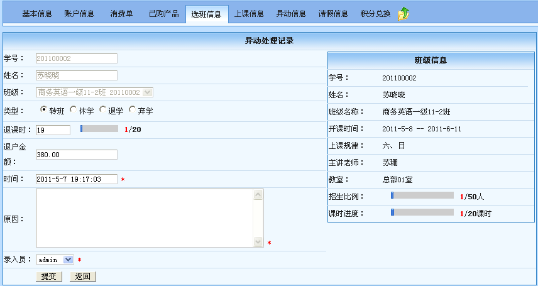Open the 班级 dropdown list
The height and width of the screenshot is (286, 538).
tap(94, 92)
